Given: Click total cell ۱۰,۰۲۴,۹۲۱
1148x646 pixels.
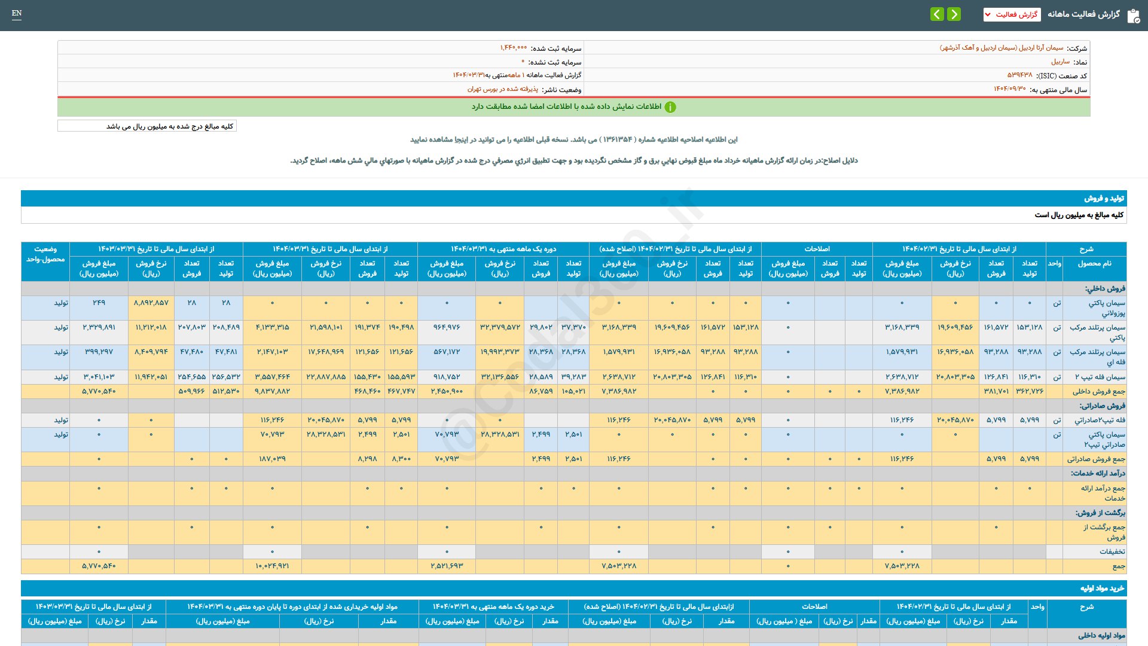Looking at the screenshot, I should click(x=272, y=566).
